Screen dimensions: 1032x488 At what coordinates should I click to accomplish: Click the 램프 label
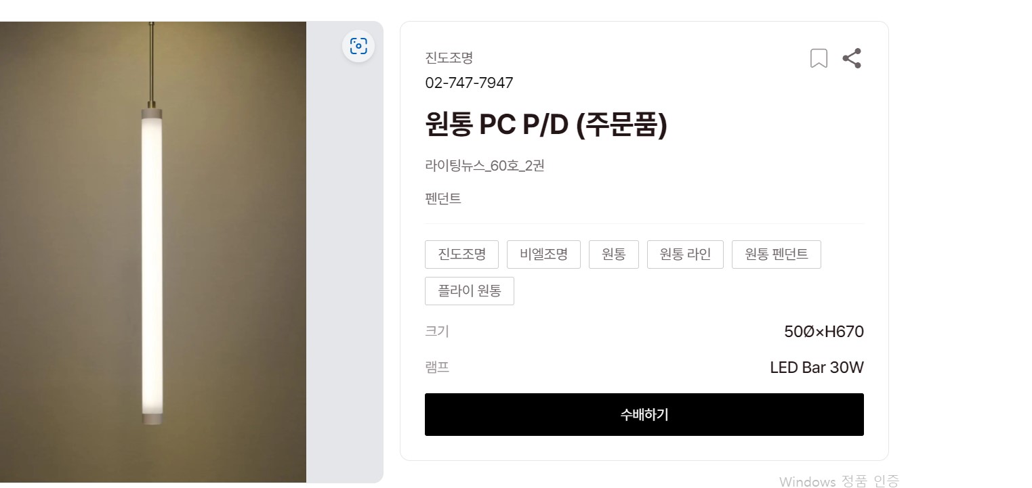437,368
